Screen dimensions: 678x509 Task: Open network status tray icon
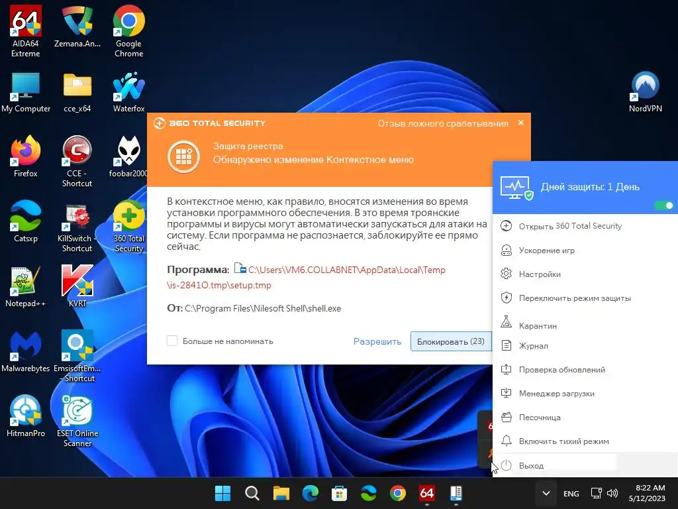click(x=597, y=493)
